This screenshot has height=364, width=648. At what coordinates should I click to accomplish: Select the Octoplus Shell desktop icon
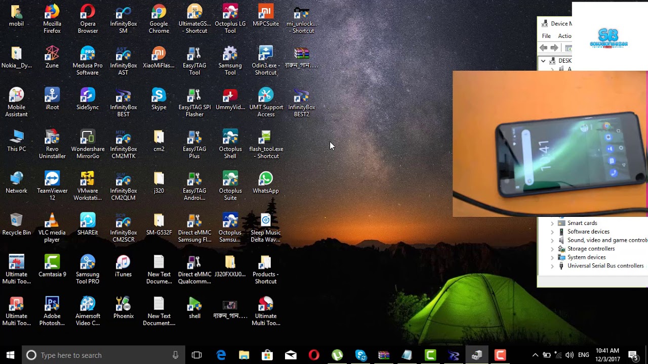click(x=230, y=145)
